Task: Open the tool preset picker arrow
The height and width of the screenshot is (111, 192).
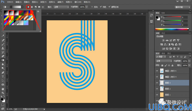Action: (8, 7)
